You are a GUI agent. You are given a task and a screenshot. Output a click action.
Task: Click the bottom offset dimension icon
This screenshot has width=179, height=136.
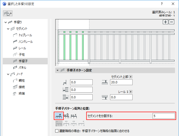pyautogui.click(x=105, y=97)
